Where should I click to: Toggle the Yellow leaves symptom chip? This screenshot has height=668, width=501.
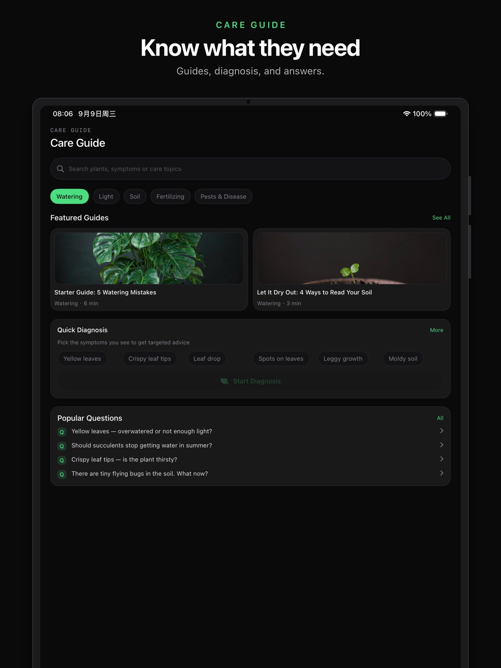[x=82, y=359]
